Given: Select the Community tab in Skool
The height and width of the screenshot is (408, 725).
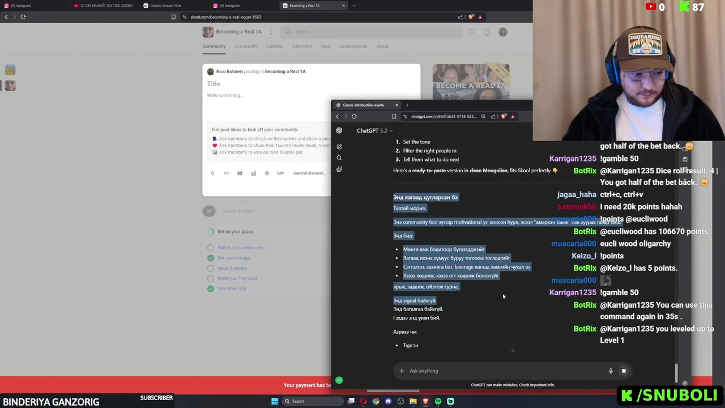Looking at the screenshot, I should 214,46.
